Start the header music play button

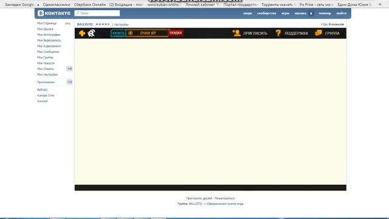pyautogui.click(x=311, y=13)
